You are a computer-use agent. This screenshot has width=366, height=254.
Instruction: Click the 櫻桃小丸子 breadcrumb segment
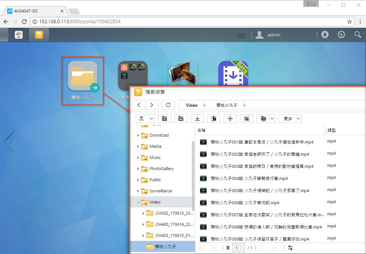pyautogui.click(x=227, y=105)
